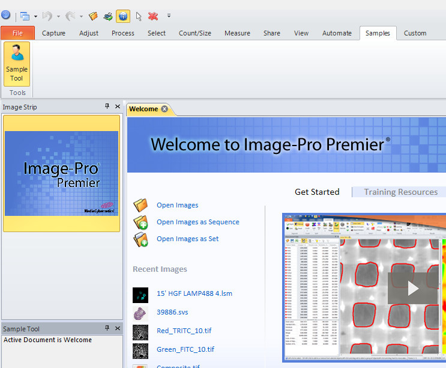Select the Samples ribbon tab
Image resolution: width=446 pixels, height=368 pixels.
[378, 33]
